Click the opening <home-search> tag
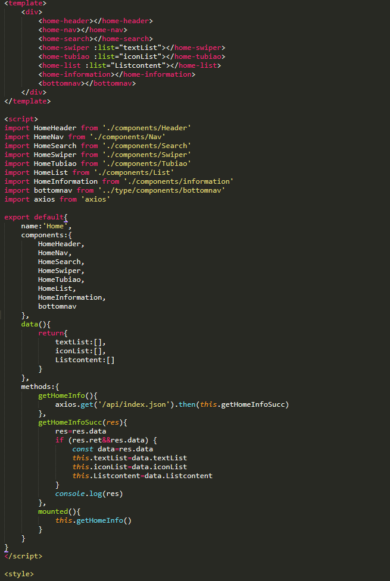 (x=65, y=39)
